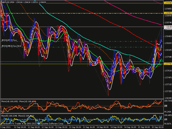Image resolution: width=172 pixels, height=129 pixels.
Task: Select the buy order label ending 20
Action: (9, 40)
